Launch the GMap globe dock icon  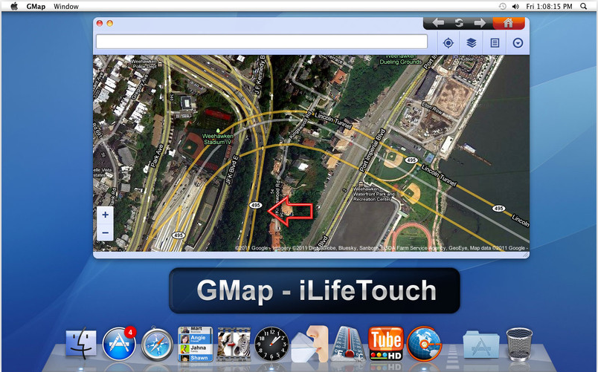click(x=424, y=344)
